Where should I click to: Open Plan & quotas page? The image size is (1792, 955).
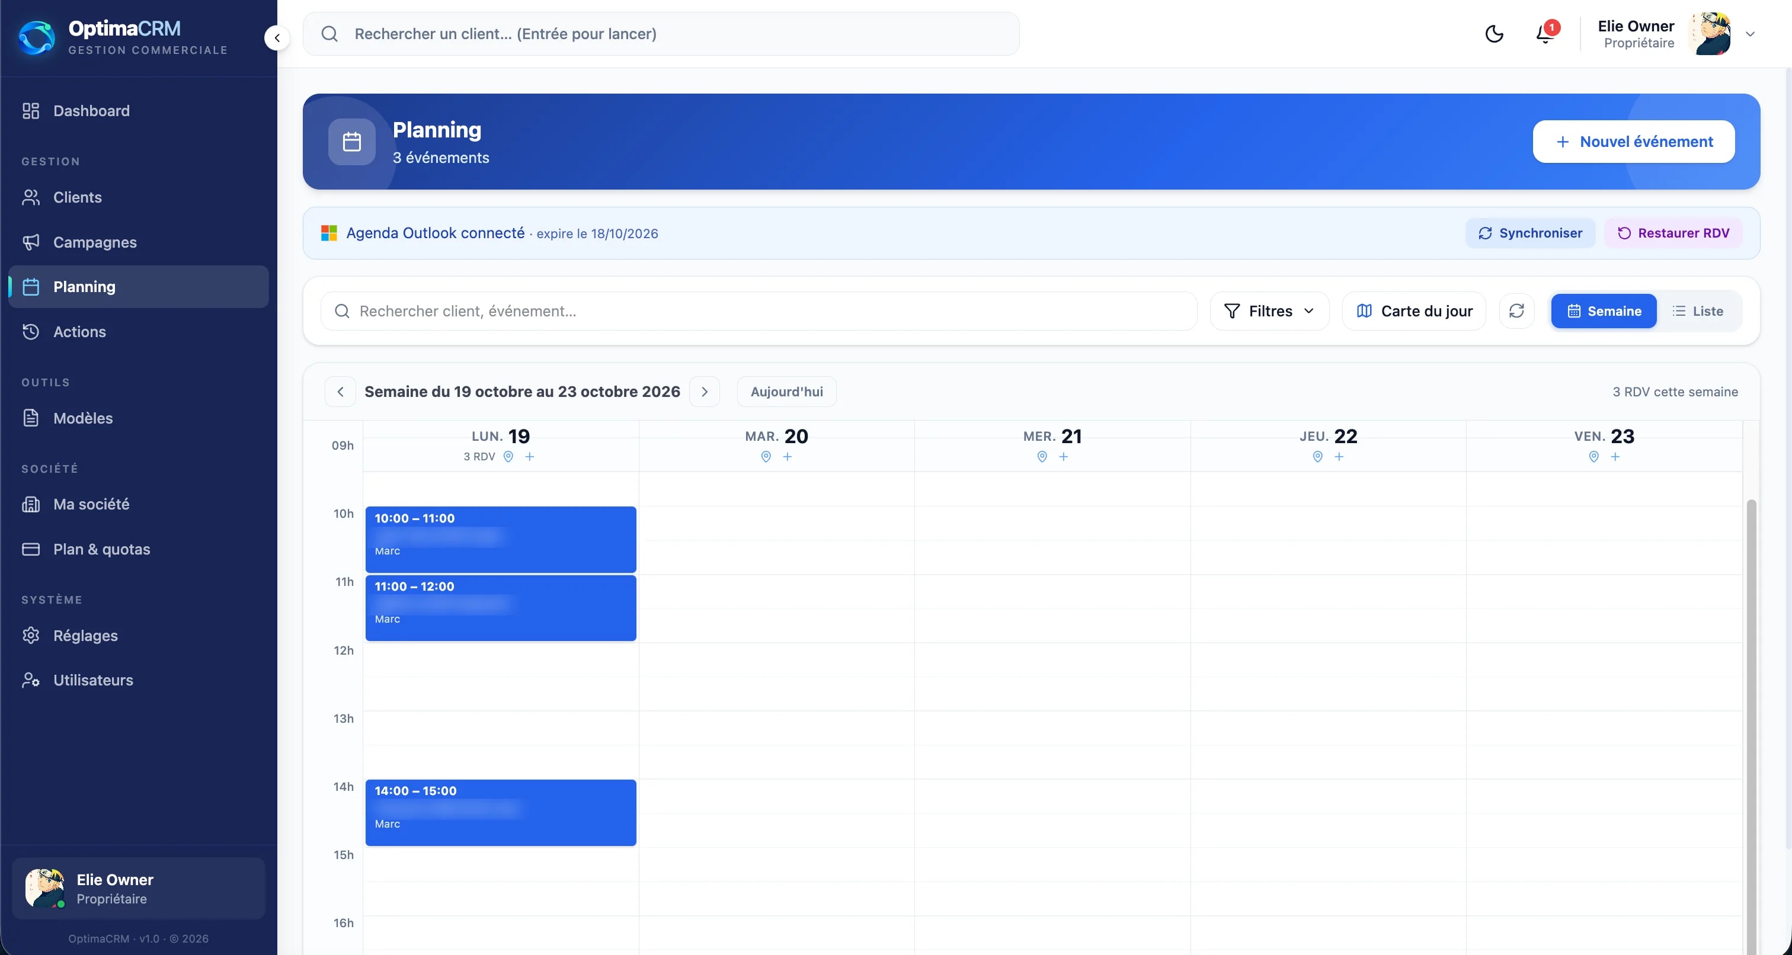click(139, 549)
